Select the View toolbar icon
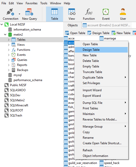This screenshot has height=167, width=136. [72, 12]
